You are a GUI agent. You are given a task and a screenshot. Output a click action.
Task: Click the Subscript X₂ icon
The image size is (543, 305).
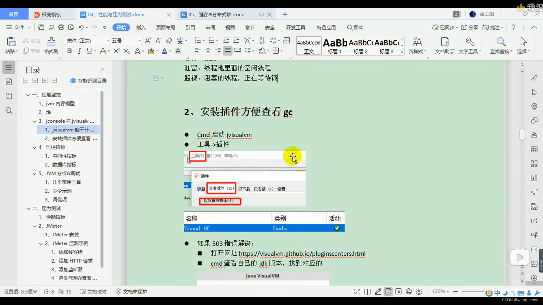click(127, 51)
